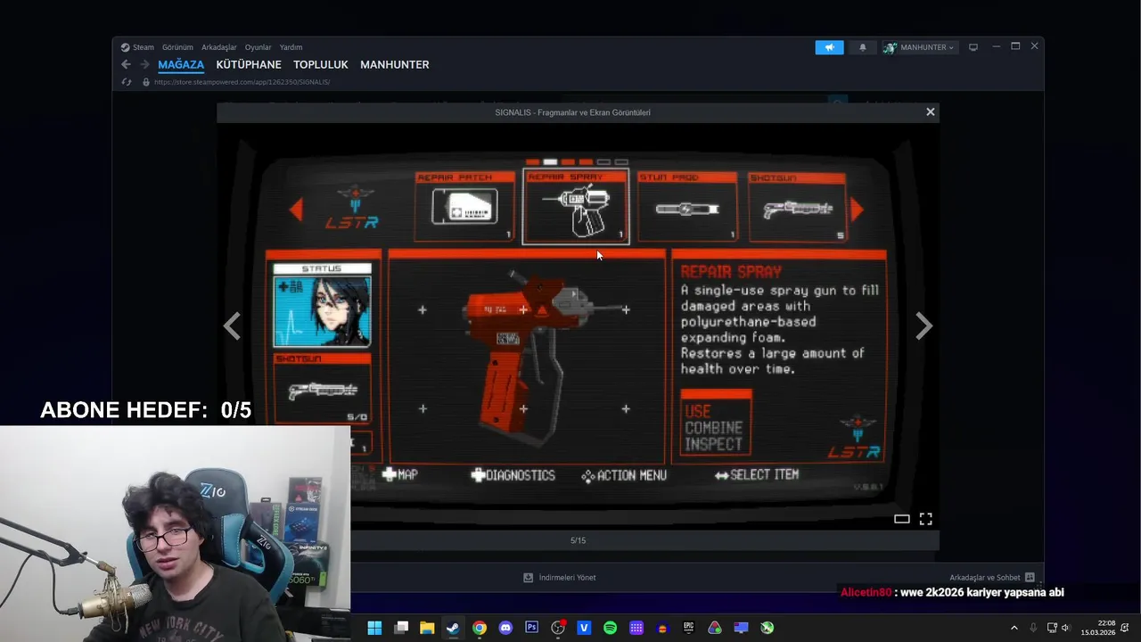Open File Explorer from the taskbar

coord(427,628)
